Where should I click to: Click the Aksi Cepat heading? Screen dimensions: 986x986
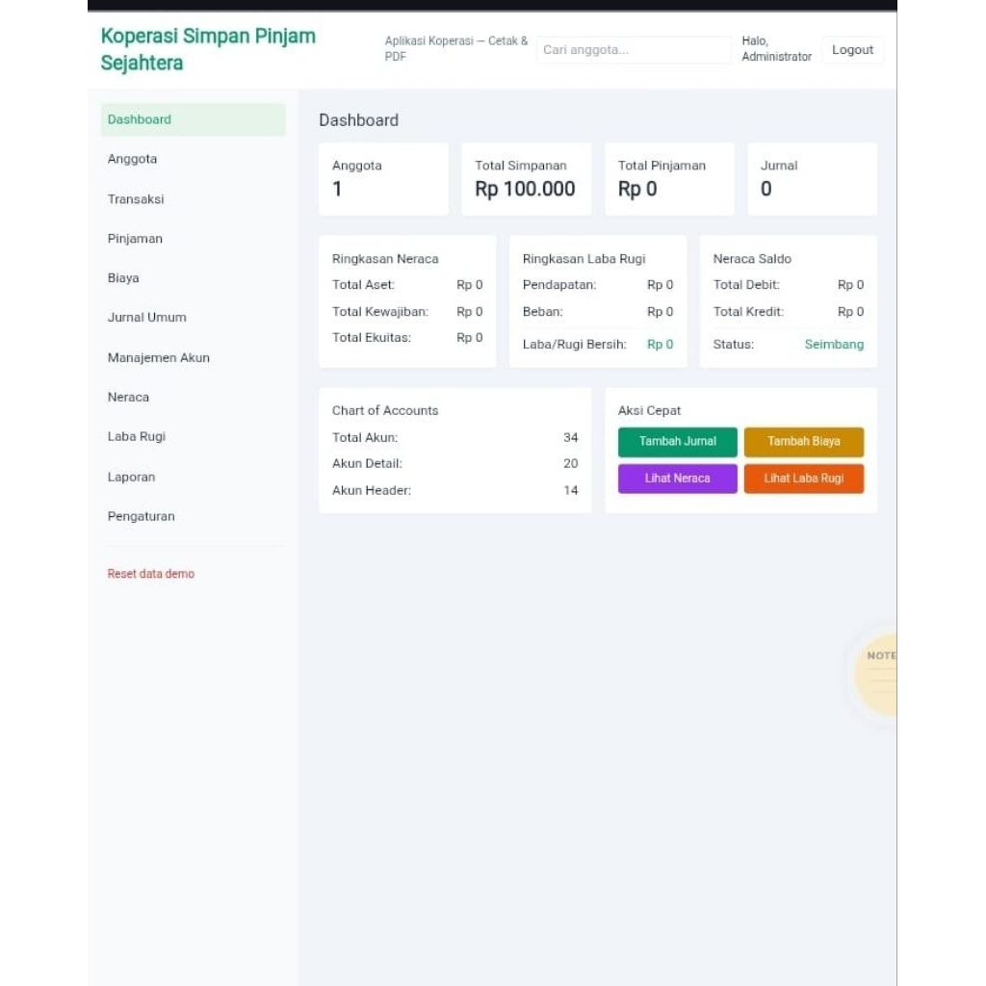point(649,410)
